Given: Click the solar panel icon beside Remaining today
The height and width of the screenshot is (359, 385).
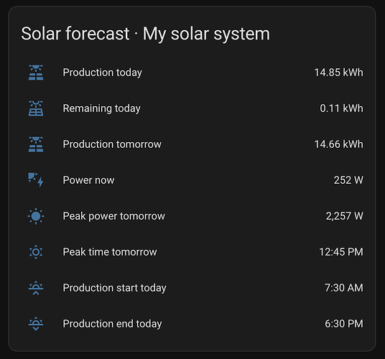Looking at the screenshot, I should pyautogui.click(x=36, y=108).
